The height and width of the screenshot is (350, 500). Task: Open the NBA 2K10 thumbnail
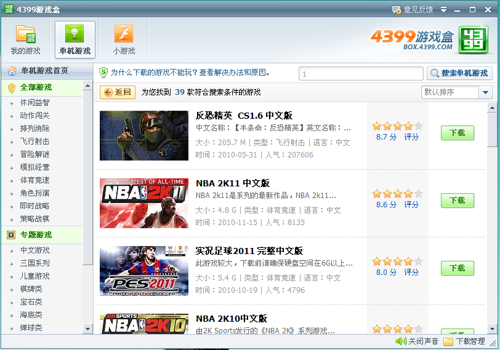click(144, 324)
